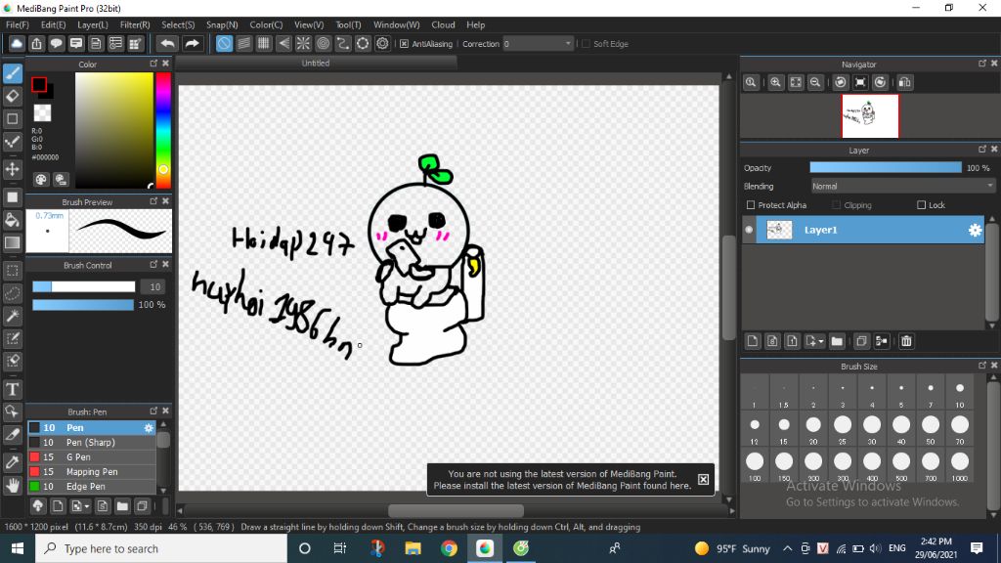The image size is (1001, 563).
Task: Enable the Protect Alpha checkbox
Action: 751,205
